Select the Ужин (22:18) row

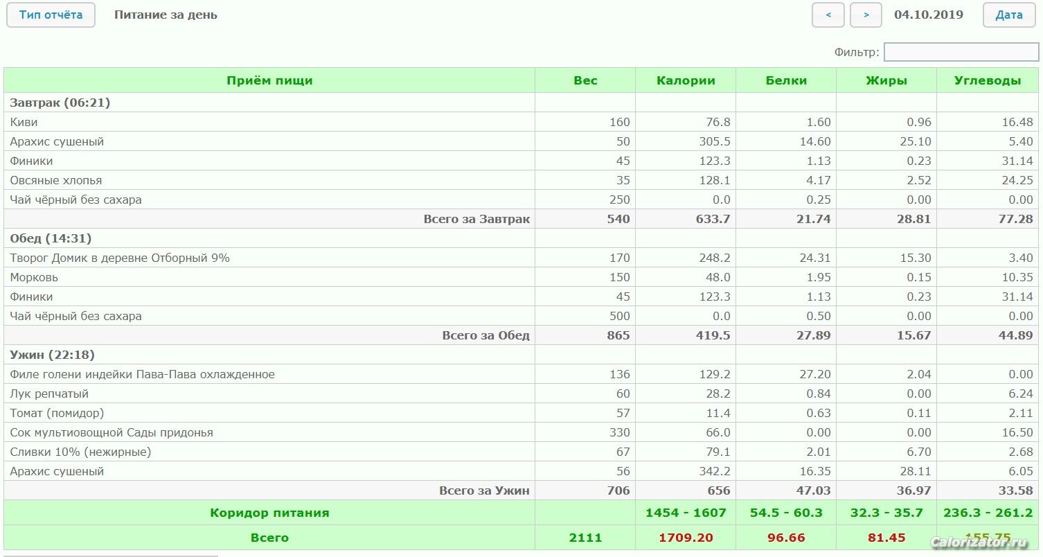click(x=521, y=355)
